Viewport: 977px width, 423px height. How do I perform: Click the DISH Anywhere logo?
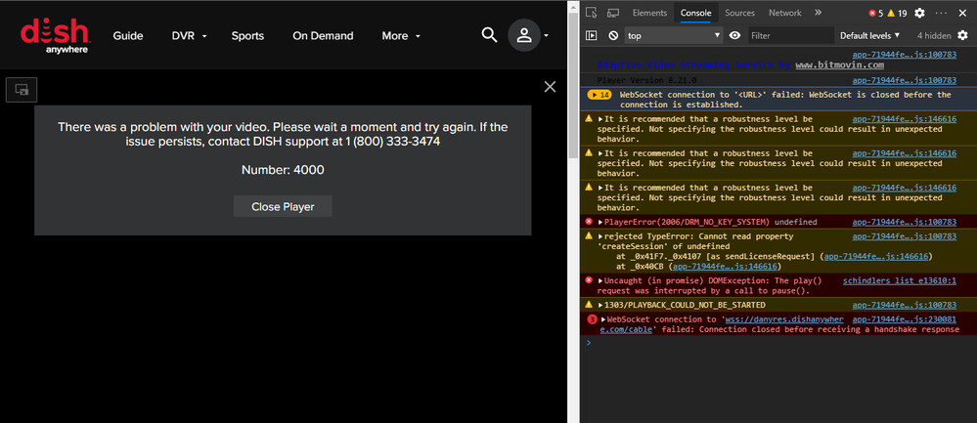56,35
